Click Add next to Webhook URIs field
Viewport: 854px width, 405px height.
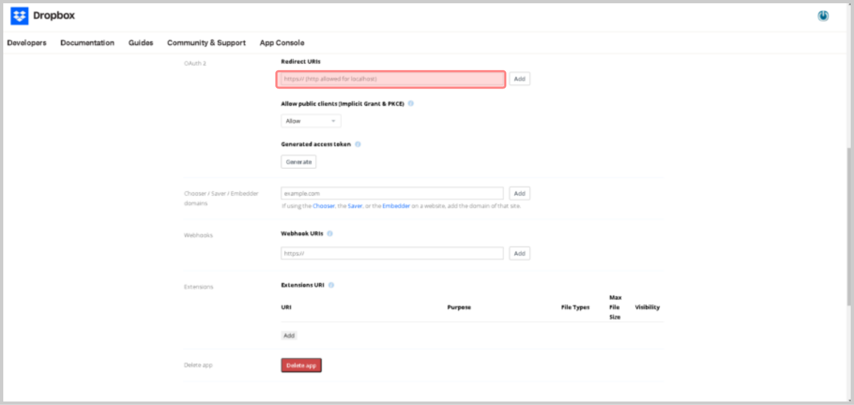(520, 254)
